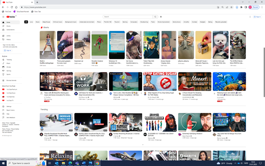
Task: Select the Comedy filter chip
Action: click(x=195, y=22)
